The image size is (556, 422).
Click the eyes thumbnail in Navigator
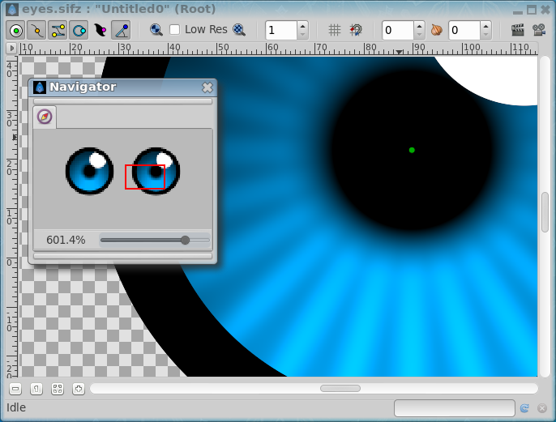pyautogui.click(x=122, y=171)
